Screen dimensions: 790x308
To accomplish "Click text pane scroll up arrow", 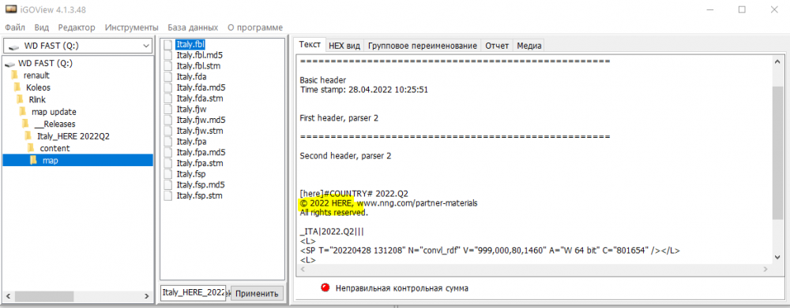I will (777, 61).
